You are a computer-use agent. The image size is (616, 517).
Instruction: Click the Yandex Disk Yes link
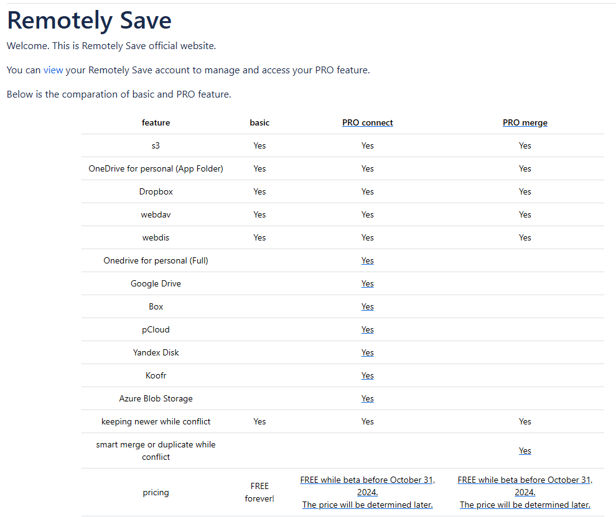(x=367, y=353)
